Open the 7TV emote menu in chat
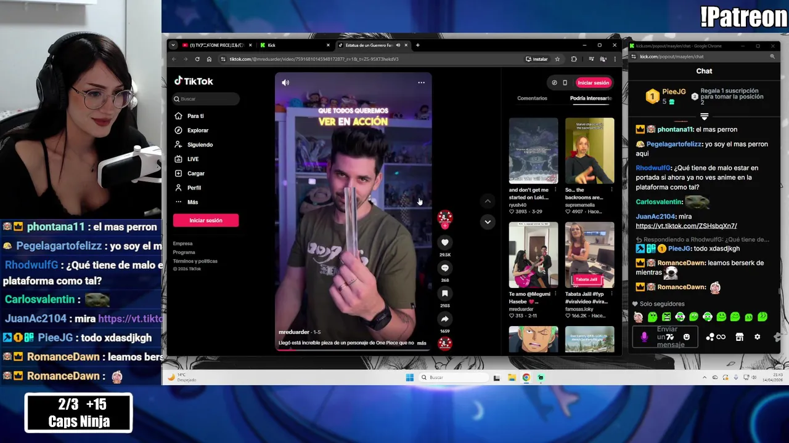The height and width of the screenshot is (443, 789). pos(670,337)
